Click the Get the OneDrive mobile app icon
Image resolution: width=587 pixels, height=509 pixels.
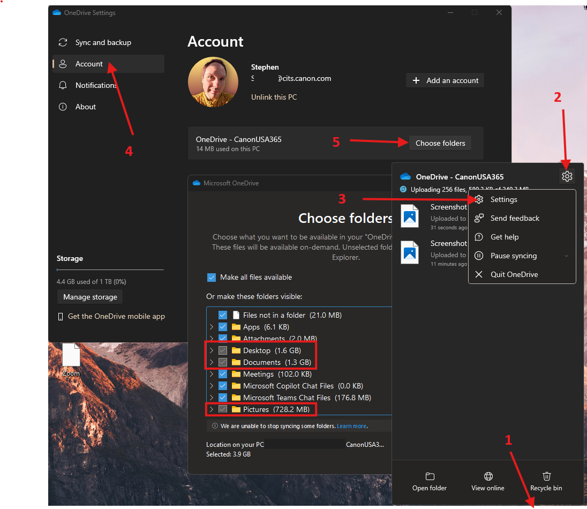tap(61, 316)
